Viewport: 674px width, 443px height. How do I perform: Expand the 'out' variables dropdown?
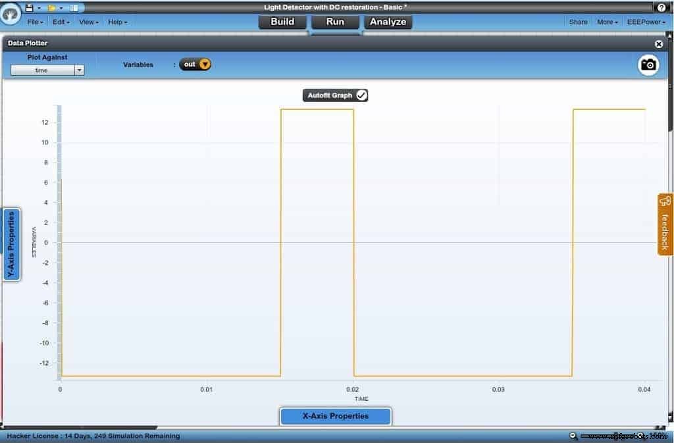205,65
